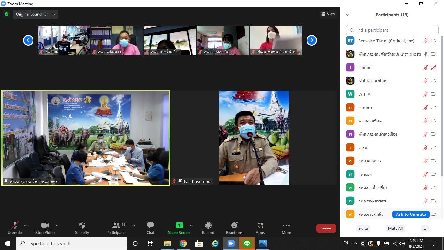Toggle camera for participant WITTA

click(434, 94)
